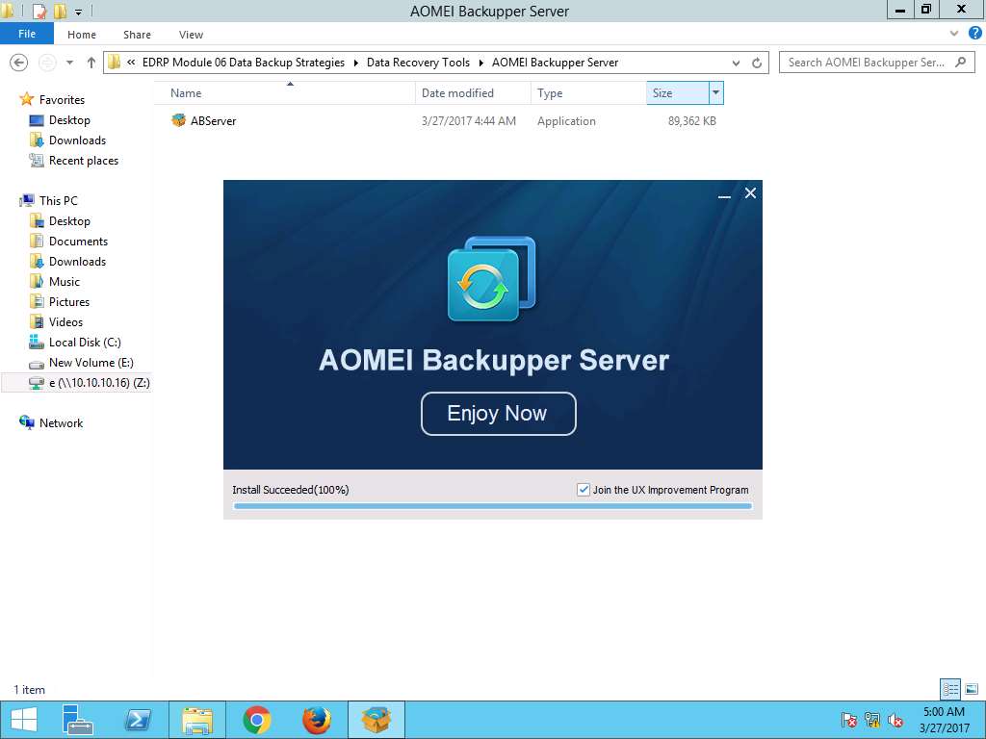Open address bar history dropdown

(736, 63)
